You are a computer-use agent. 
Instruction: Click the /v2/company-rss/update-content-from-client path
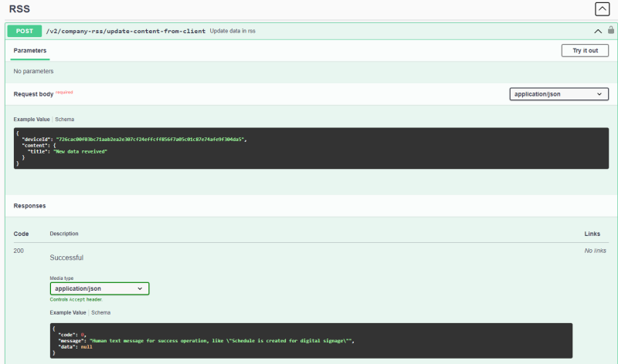click(126, 31)
